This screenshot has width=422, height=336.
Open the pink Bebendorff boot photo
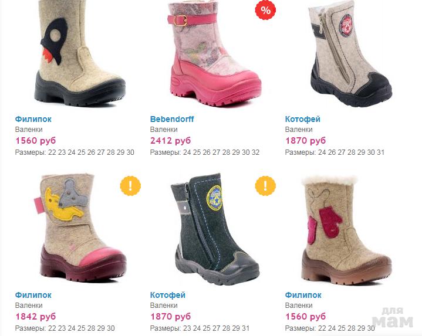click(x=215, y=53)
